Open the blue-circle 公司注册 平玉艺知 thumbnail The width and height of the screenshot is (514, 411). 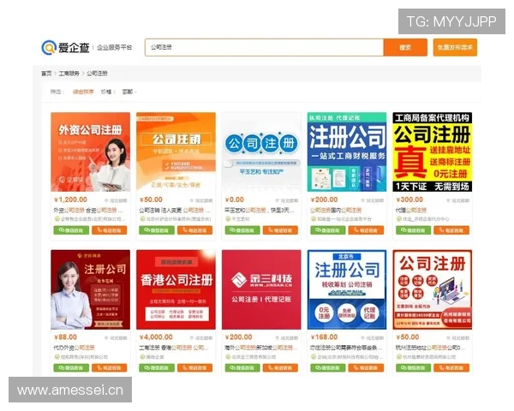click(261, 152)
